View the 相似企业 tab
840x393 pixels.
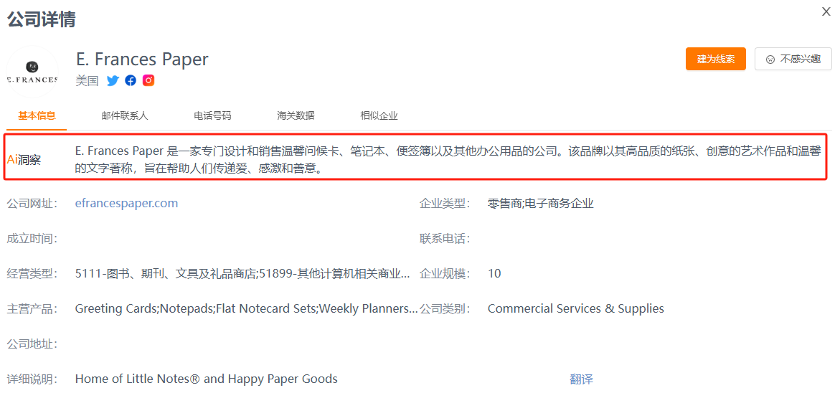[x=379, y=115]
